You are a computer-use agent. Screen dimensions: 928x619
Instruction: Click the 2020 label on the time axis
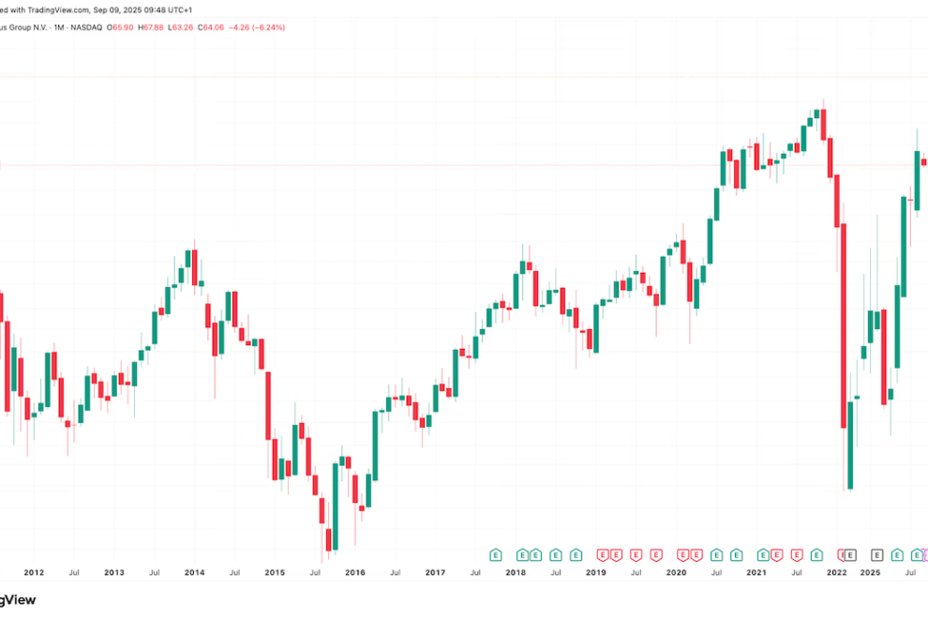tap(676, 572)
